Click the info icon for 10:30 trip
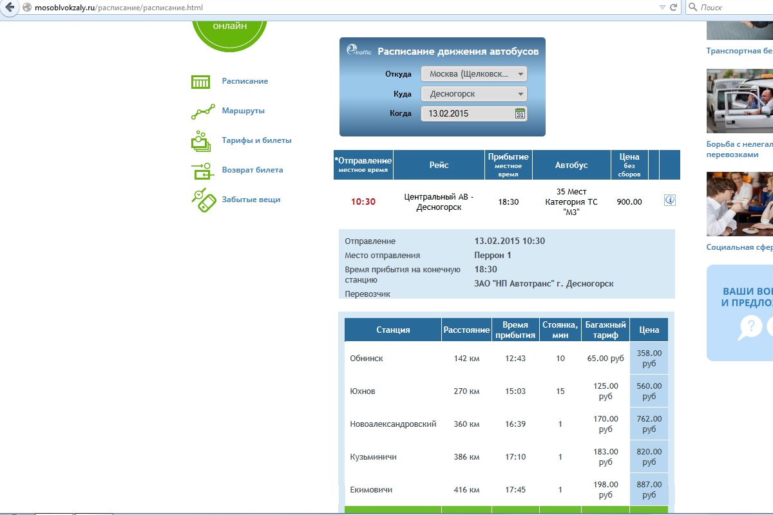Viewport: 773px width, 515px height. click(x=669, y=201)
